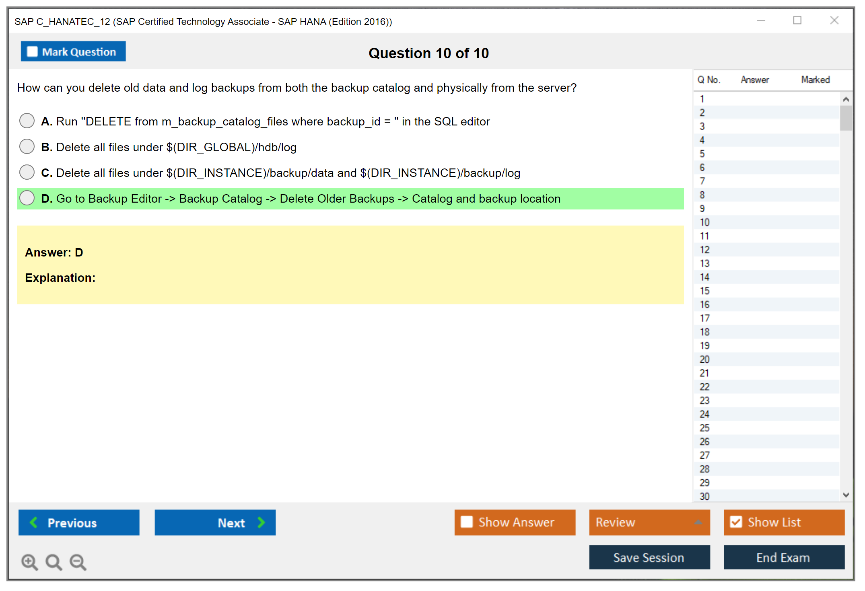The width and height of the screenshot is (865, 591).
Task: Tick the Mark Question checkbox
Action: (x=32, y=51)
